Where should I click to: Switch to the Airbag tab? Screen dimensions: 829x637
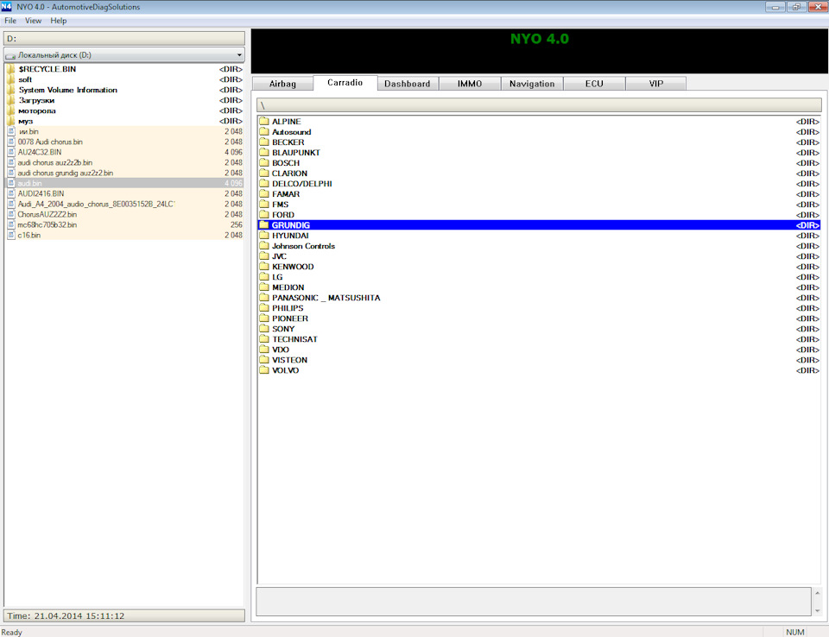click(x=283, y=84)
